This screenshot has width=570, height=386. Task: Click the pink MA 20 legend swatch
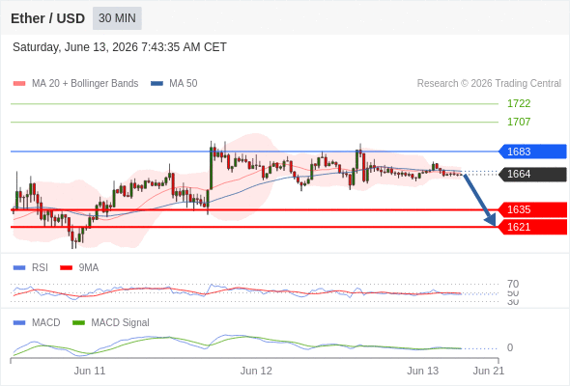19,84
